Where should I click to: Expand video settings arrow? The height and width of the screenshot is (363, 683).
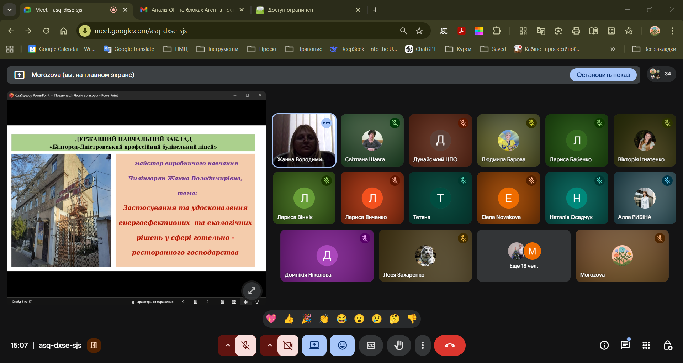coord(270,345)
